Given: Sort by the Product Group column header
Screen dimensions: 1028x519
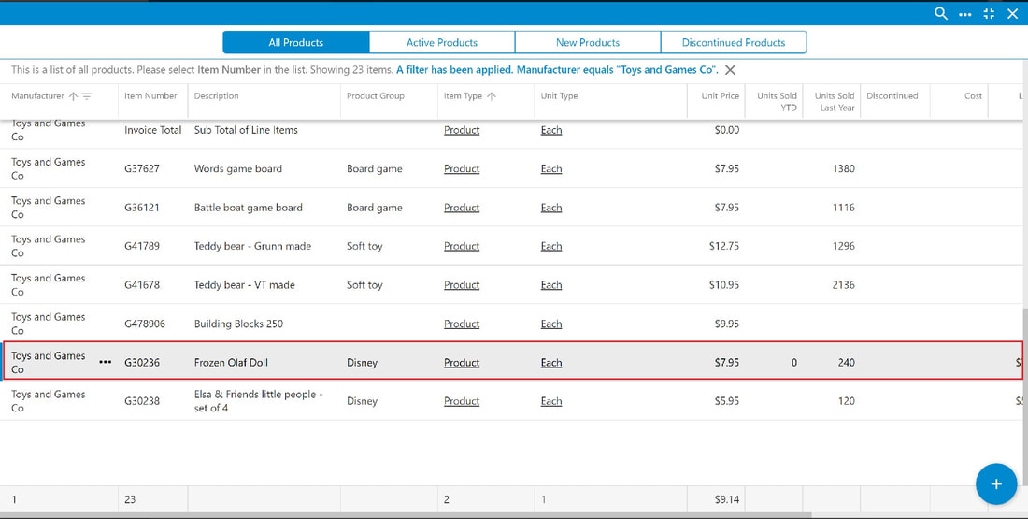Looking at the screenshot, I should point(375,95).
